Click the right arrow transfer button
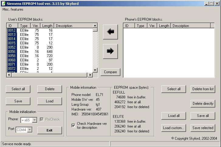This screenshot has width=221, height=147. coord(110,51)
